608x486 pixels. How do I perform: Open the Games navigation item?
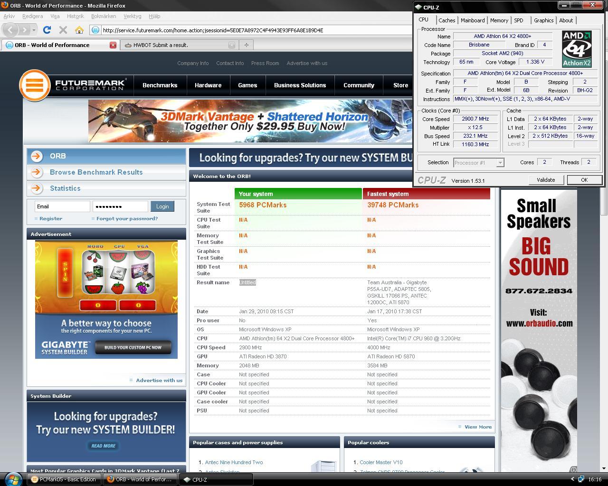[x=247, y=85]
